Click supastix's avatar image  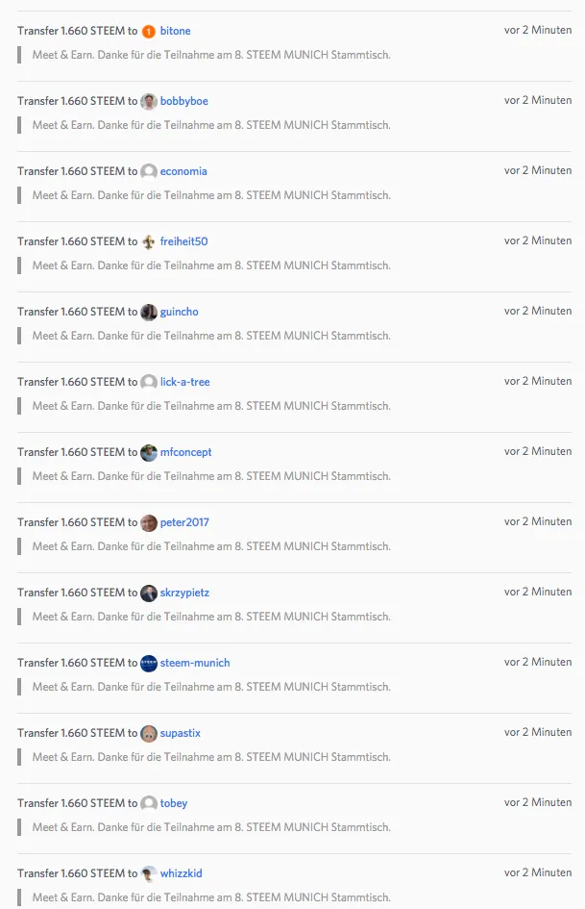pos(149,733)
